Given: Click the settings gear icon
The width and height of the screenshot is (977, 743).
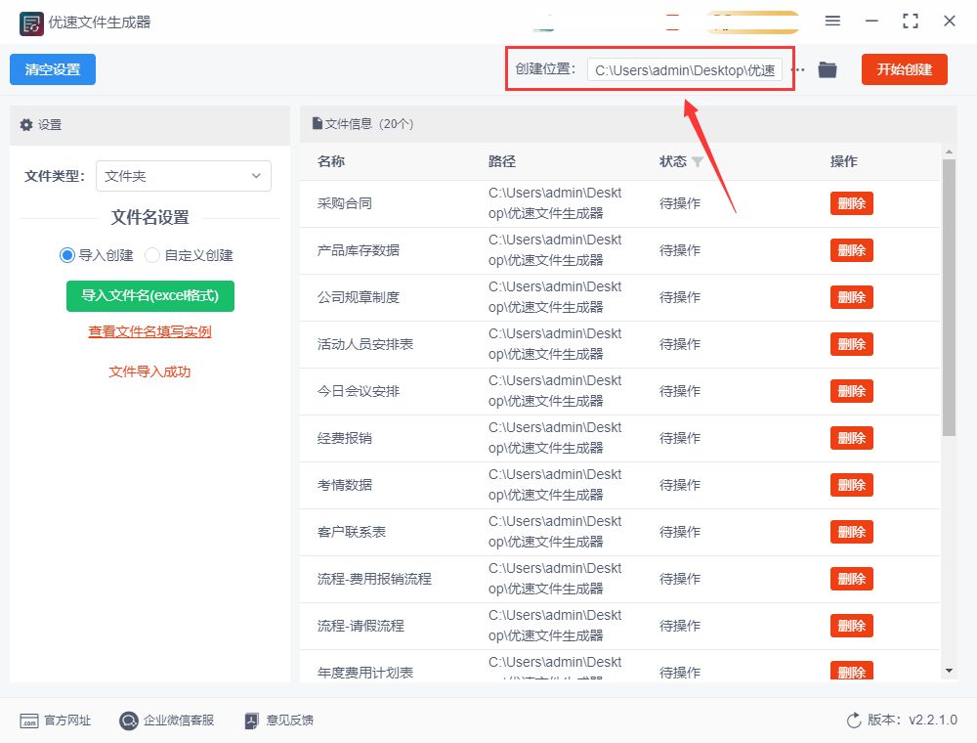Looking at the screenshot, I should tap(26, 125).
